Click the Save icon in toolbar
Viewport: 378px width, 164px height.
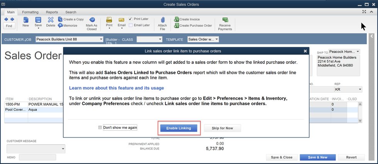(38, 20)
